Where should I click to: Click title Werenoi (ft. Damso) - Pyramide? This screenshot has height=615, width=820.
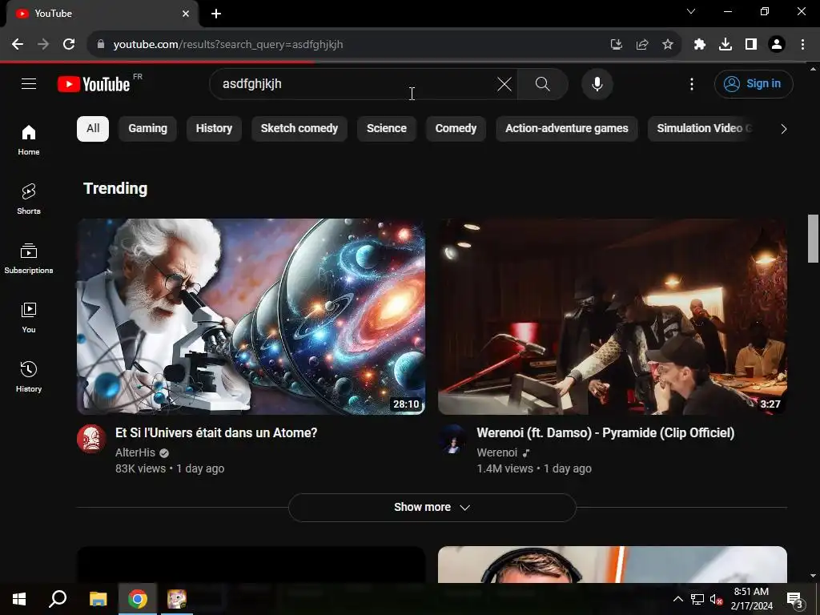tap(605, 433)
